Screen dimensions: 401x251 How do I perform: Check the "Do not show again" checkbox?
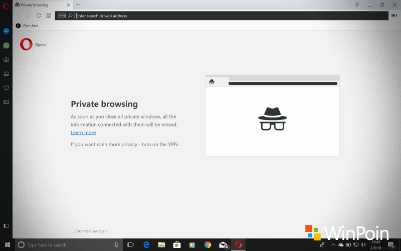coord(73,231)
